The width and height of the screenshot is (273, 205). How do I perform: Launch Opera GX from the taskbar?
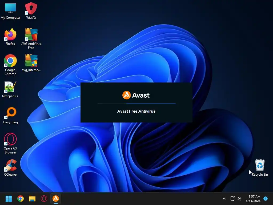[x=44, y=199]
